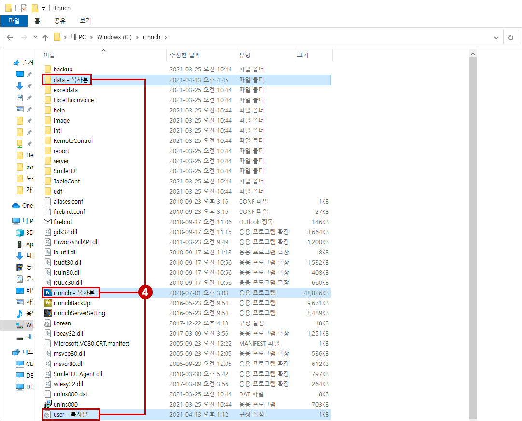Image resolution: width=522 pixels, height=421 pixels.
Task: Open the 파일 menu
Action: [14, 21]
